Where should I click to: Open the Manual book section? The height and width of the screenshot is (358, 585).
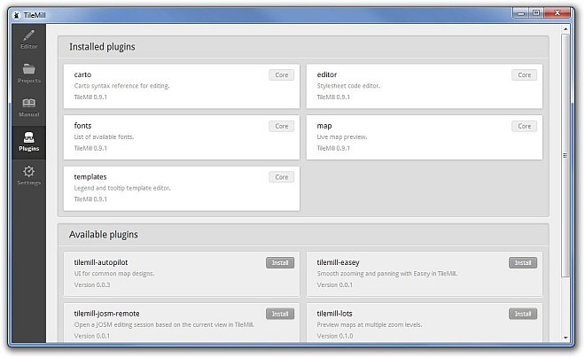coord(28,108)
